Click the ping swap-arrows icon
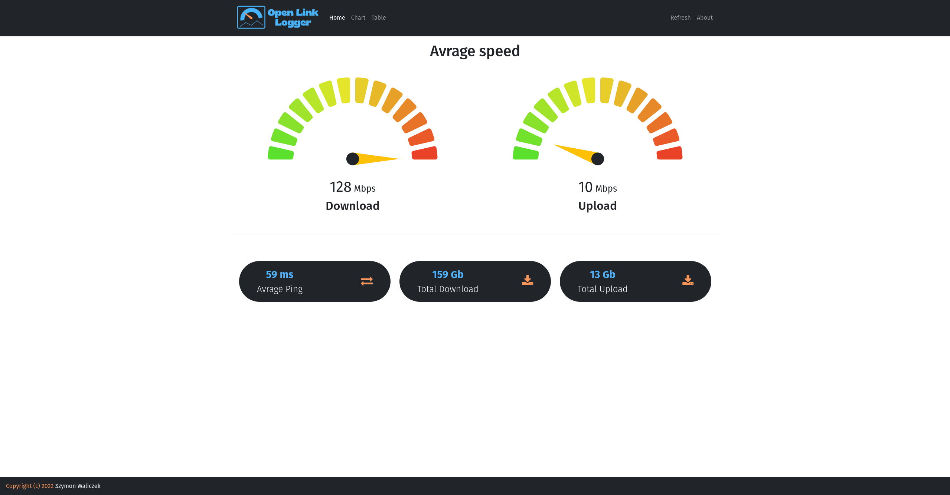This screenshot has height=495, width=950. [x=366, y=281]
